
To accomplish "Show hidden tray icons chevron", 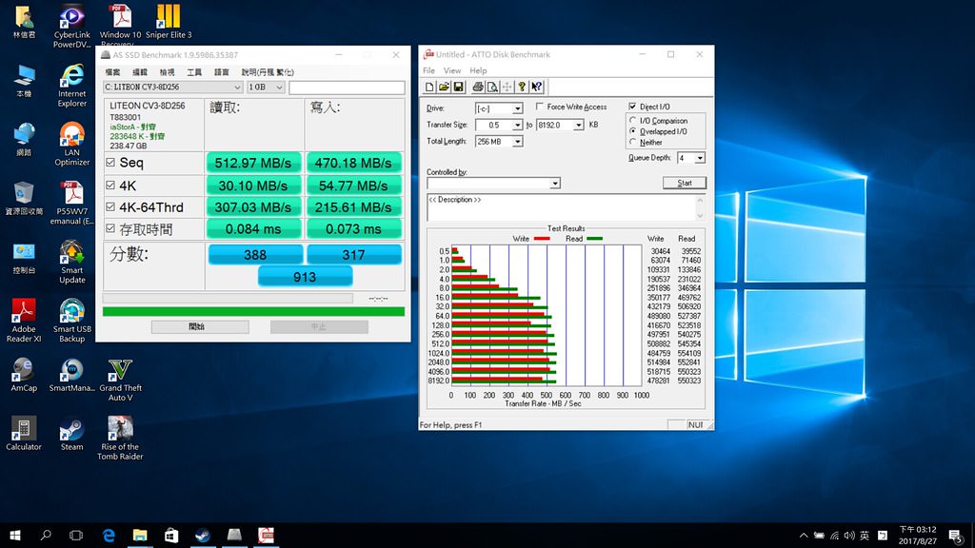I will point(804,535).
